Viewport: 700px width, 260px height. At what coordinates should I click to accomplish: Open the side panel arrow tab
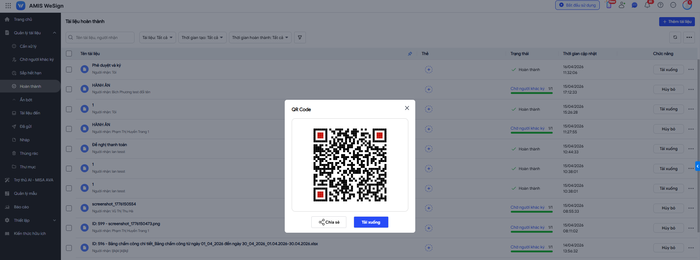[697, 166]
